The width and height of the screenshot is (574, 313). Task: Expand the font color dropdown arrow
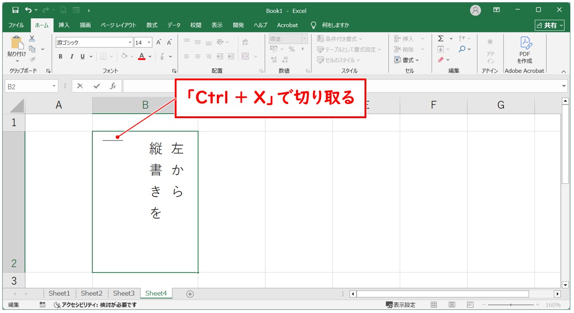pos(150,57)
